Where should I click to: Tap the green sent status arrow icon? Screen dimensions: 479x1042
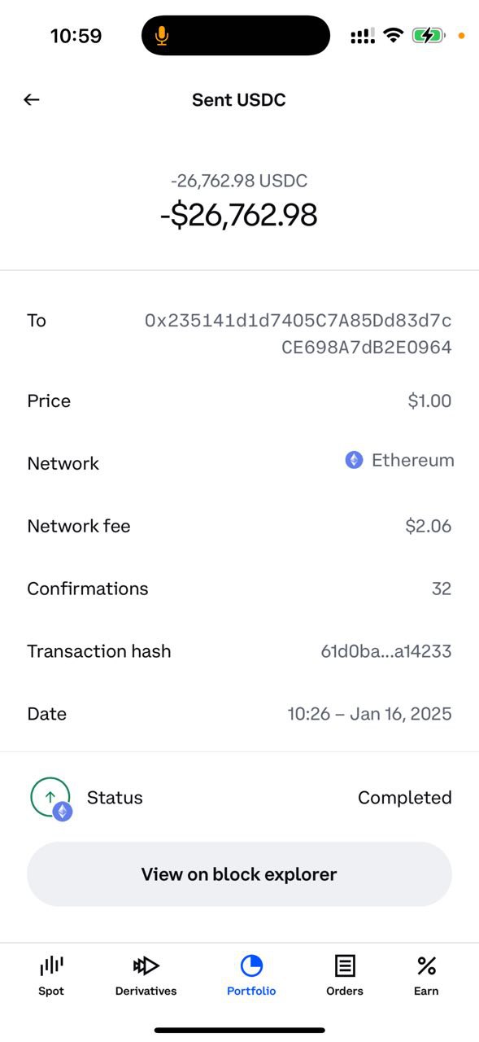[x=50, y=798]
